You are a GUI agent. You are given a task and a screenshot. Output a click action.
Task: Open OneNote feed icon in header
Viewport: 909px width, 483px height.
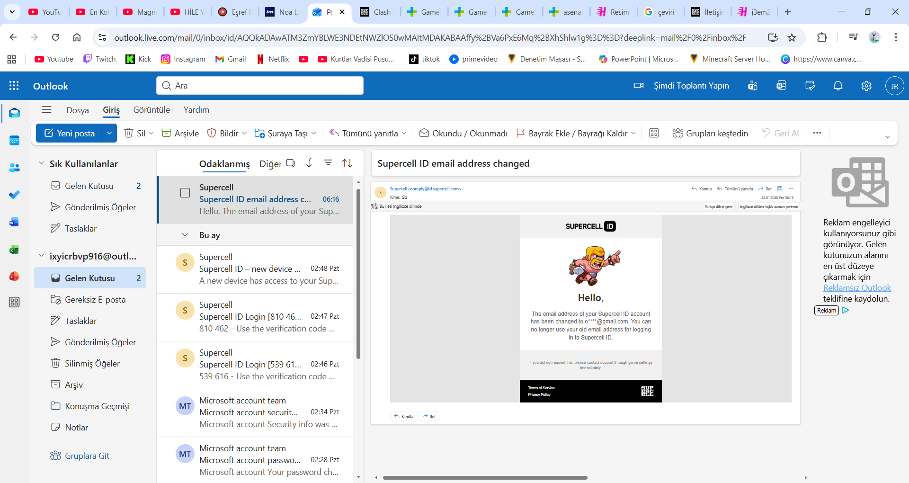(x=781, y=86)
